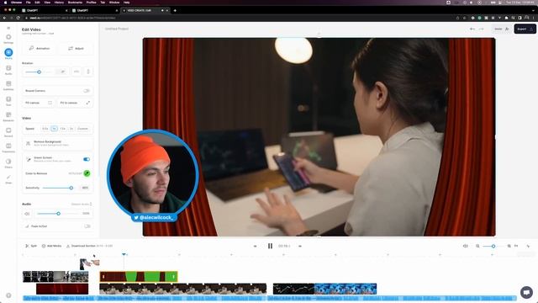Click the hamburger menu above sidebar
Screen dimensions: 538x303
point(8,28)
